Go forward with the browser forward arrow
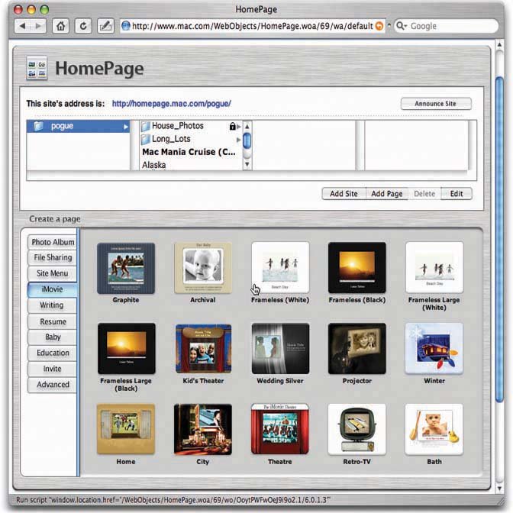This screenshot has width=513, height=513. tap(38, 26)
